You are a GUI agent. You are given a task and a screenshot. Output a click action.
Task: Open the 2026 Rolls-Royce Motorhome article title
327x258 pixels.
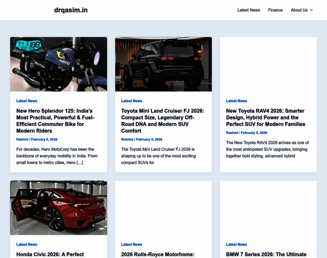[x=158, y=254]
